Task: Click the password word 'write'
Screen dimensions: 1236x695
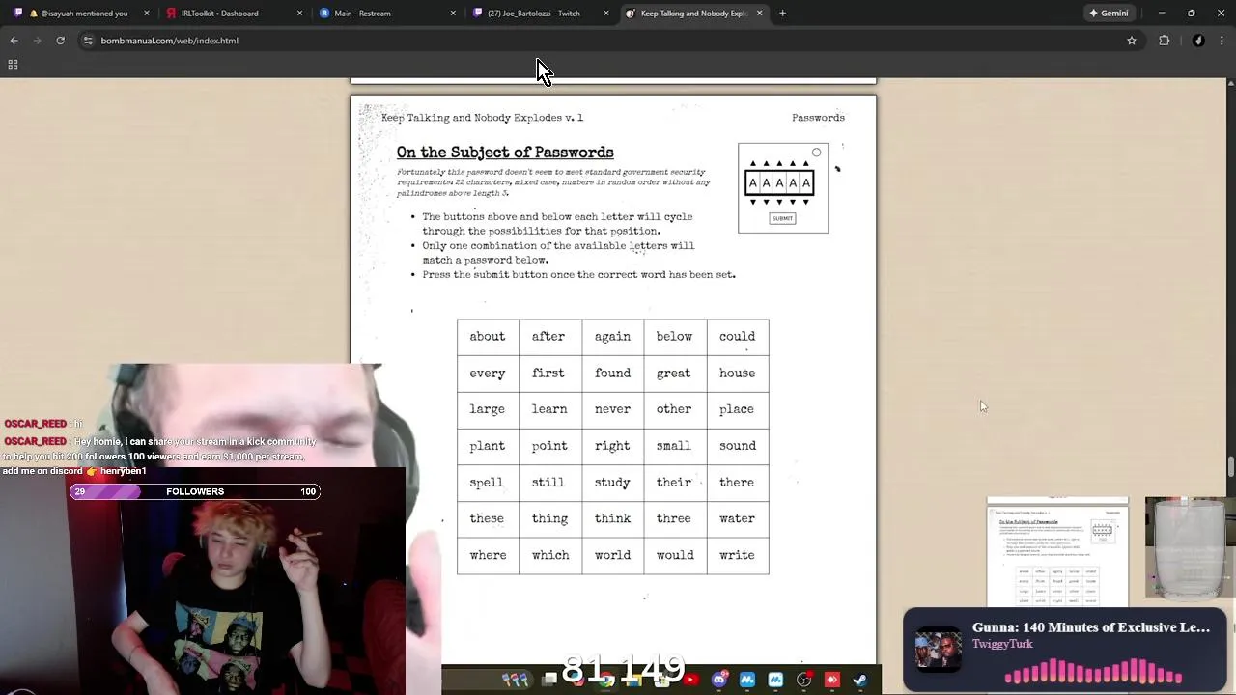Action: [737, 556]
